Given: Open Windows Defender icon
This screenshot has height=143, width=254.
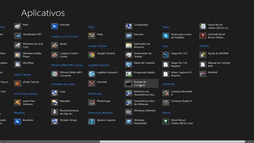Looking at the screenshot, I should pyautogui.click(x=129, y=112).
